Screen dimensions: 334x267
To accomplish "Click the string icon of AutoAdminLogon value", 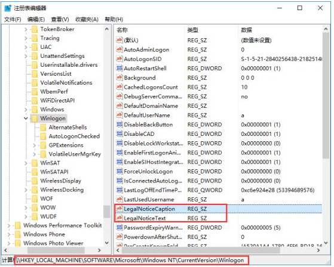I will pyautogui.click(x=119, y=49).
